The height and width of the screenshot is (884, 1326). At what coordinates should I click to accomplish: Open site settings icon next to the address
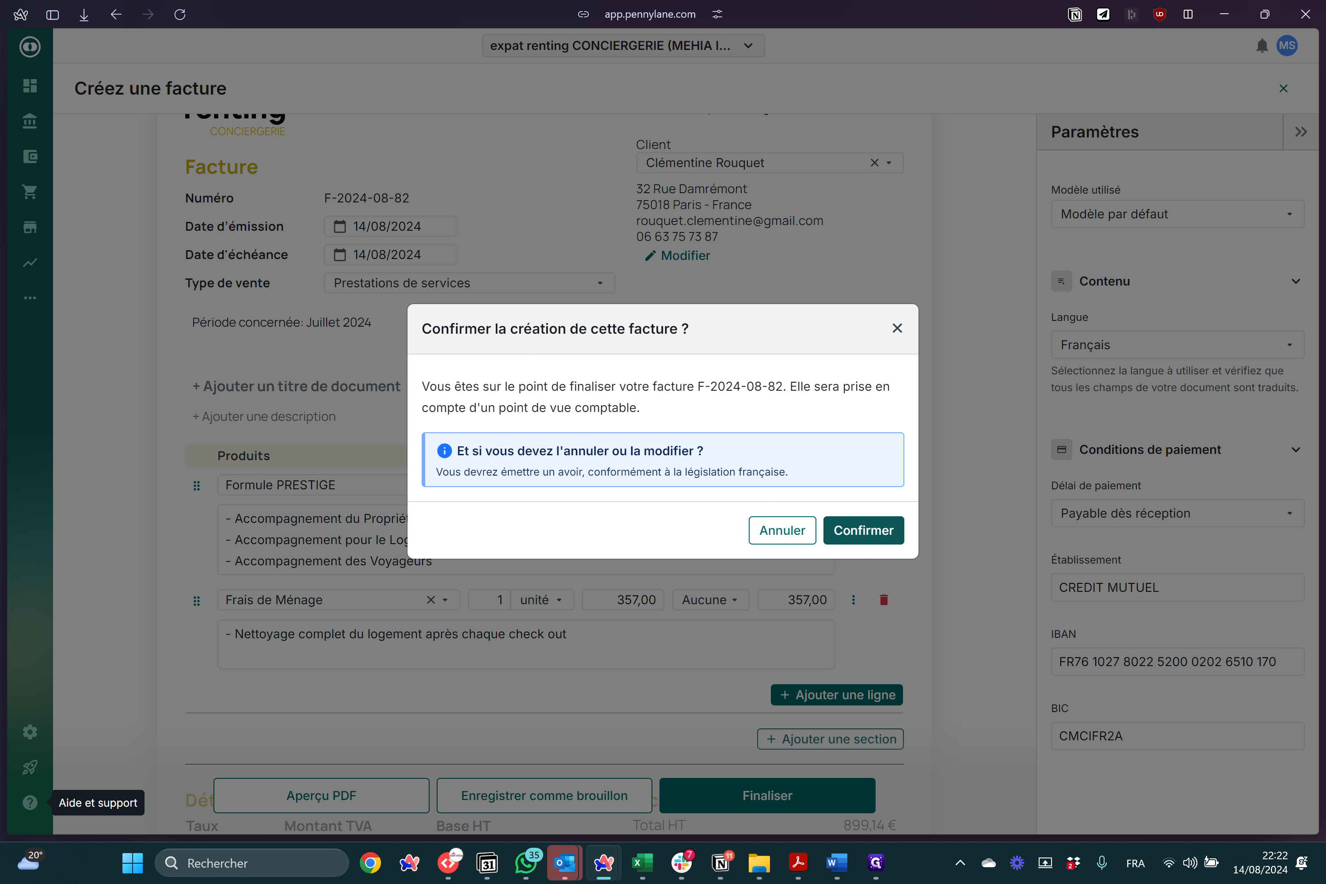(x=717, y=14)
